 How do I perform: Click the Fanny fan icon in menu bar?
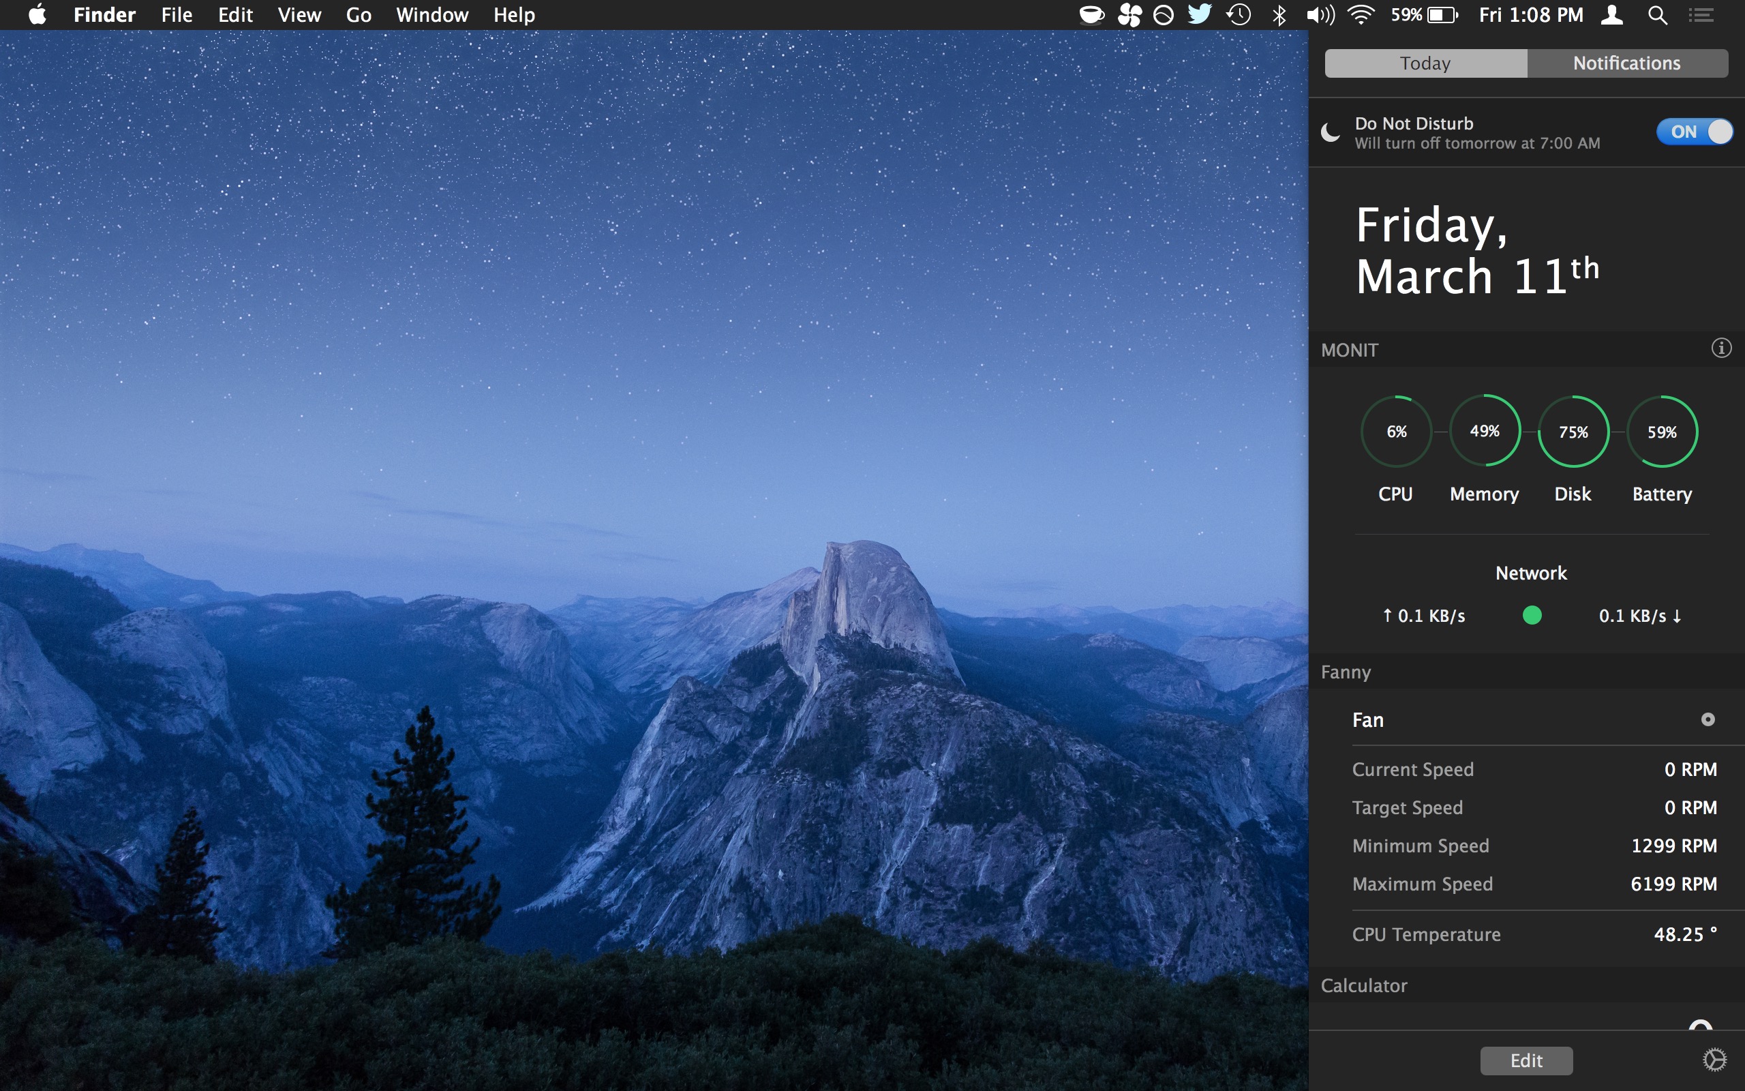tap(1129, 15)
